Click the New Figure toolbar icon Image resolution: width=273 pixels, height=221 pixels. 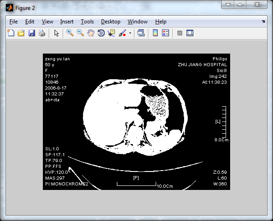(x=10, y=33)
